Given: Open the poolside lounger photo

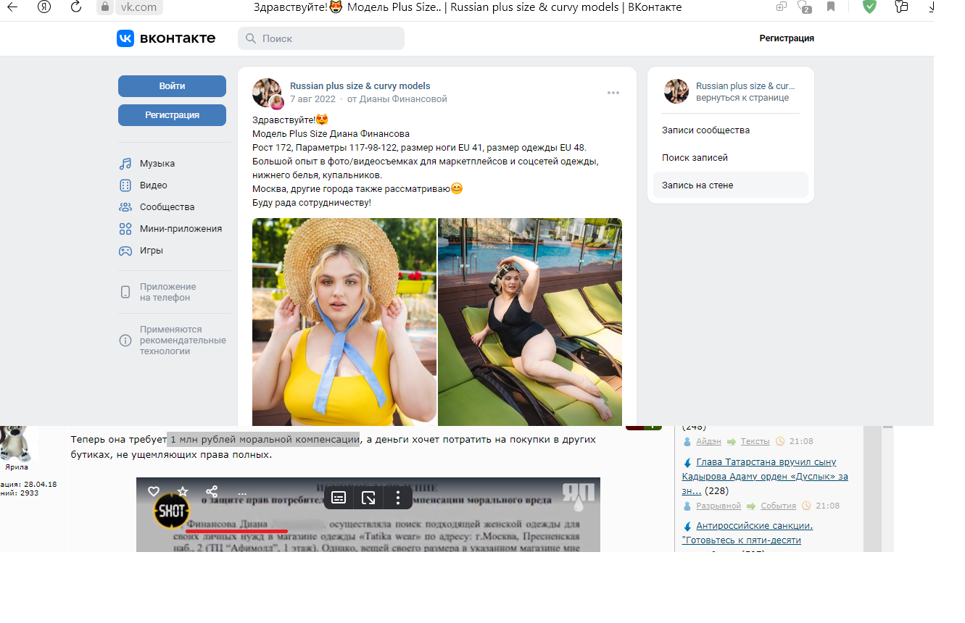Looking at the screenshot, I should 530,322.
